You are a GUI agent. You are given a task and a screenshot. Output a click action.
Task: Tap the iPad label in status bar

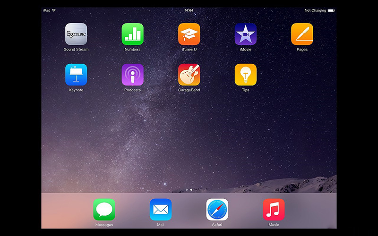(x=46, y=10)
